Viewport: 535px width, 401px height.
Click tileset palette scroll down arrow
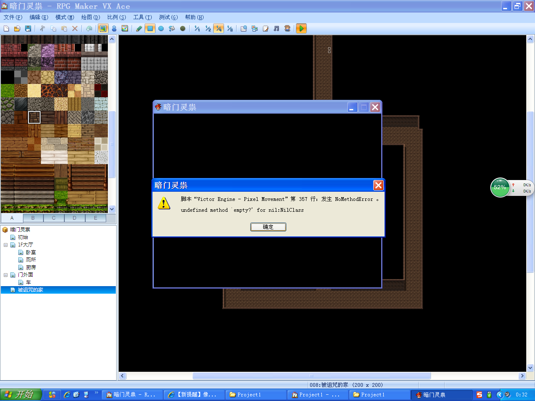pos(112,209)
